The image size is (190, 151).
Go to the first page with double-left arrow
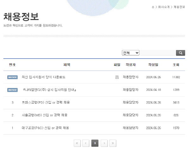click(x=77, y=143)
